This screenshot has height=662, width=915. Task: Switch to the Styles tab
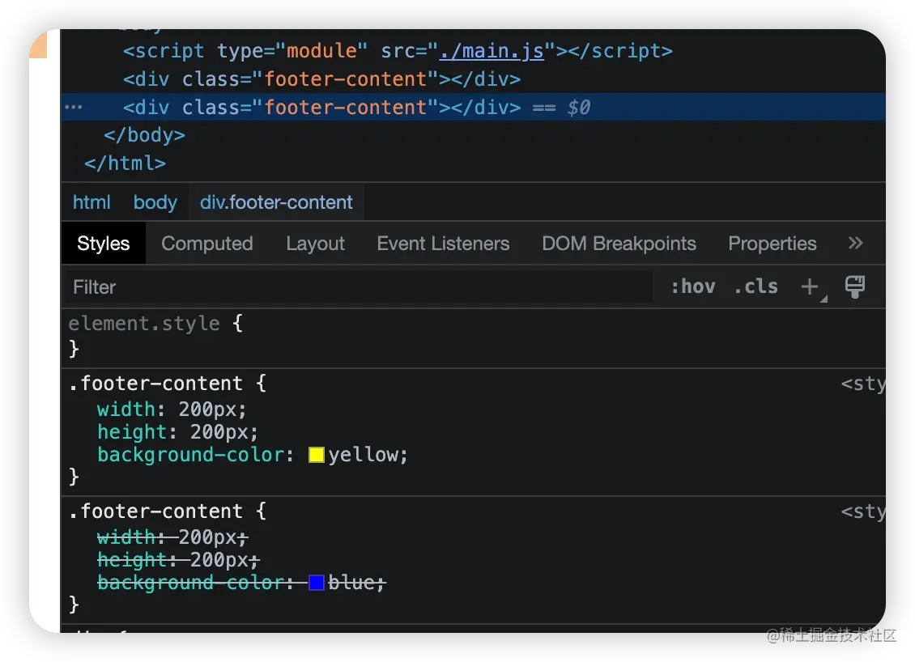point(104,244)
